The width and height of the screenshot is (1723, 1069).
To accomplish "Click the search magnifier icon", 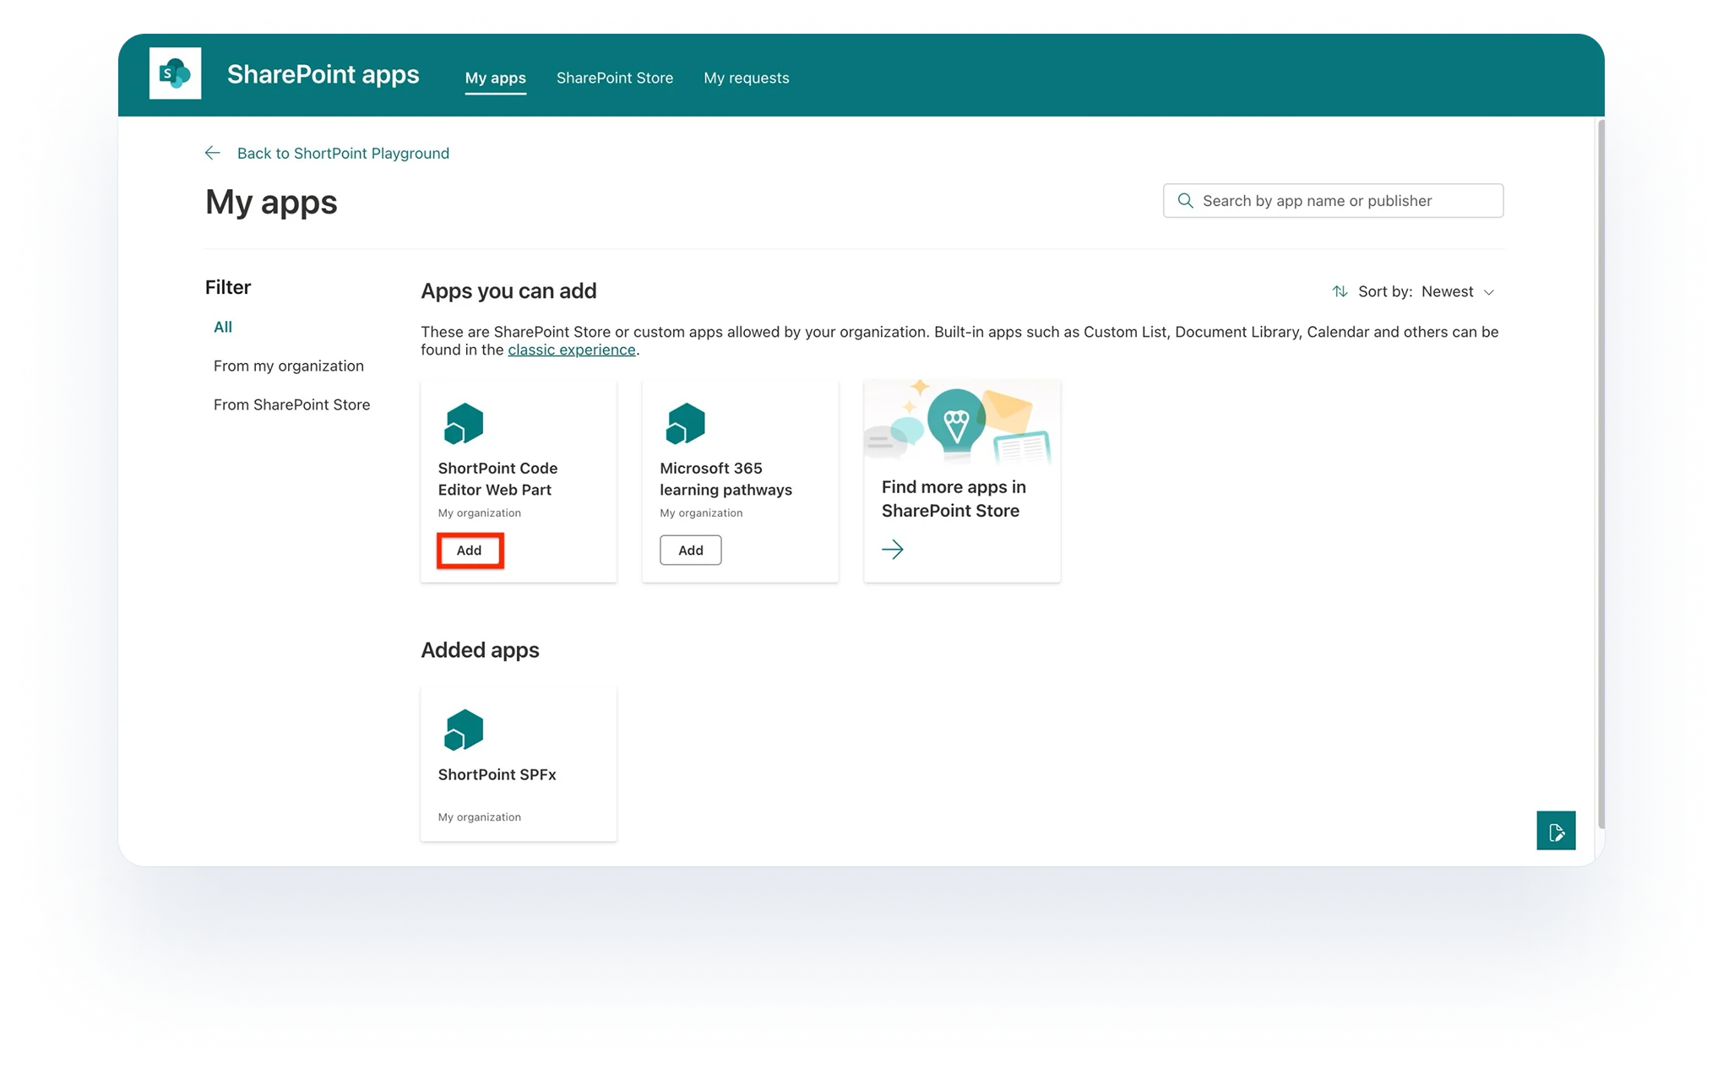I will pos(1185,200).
